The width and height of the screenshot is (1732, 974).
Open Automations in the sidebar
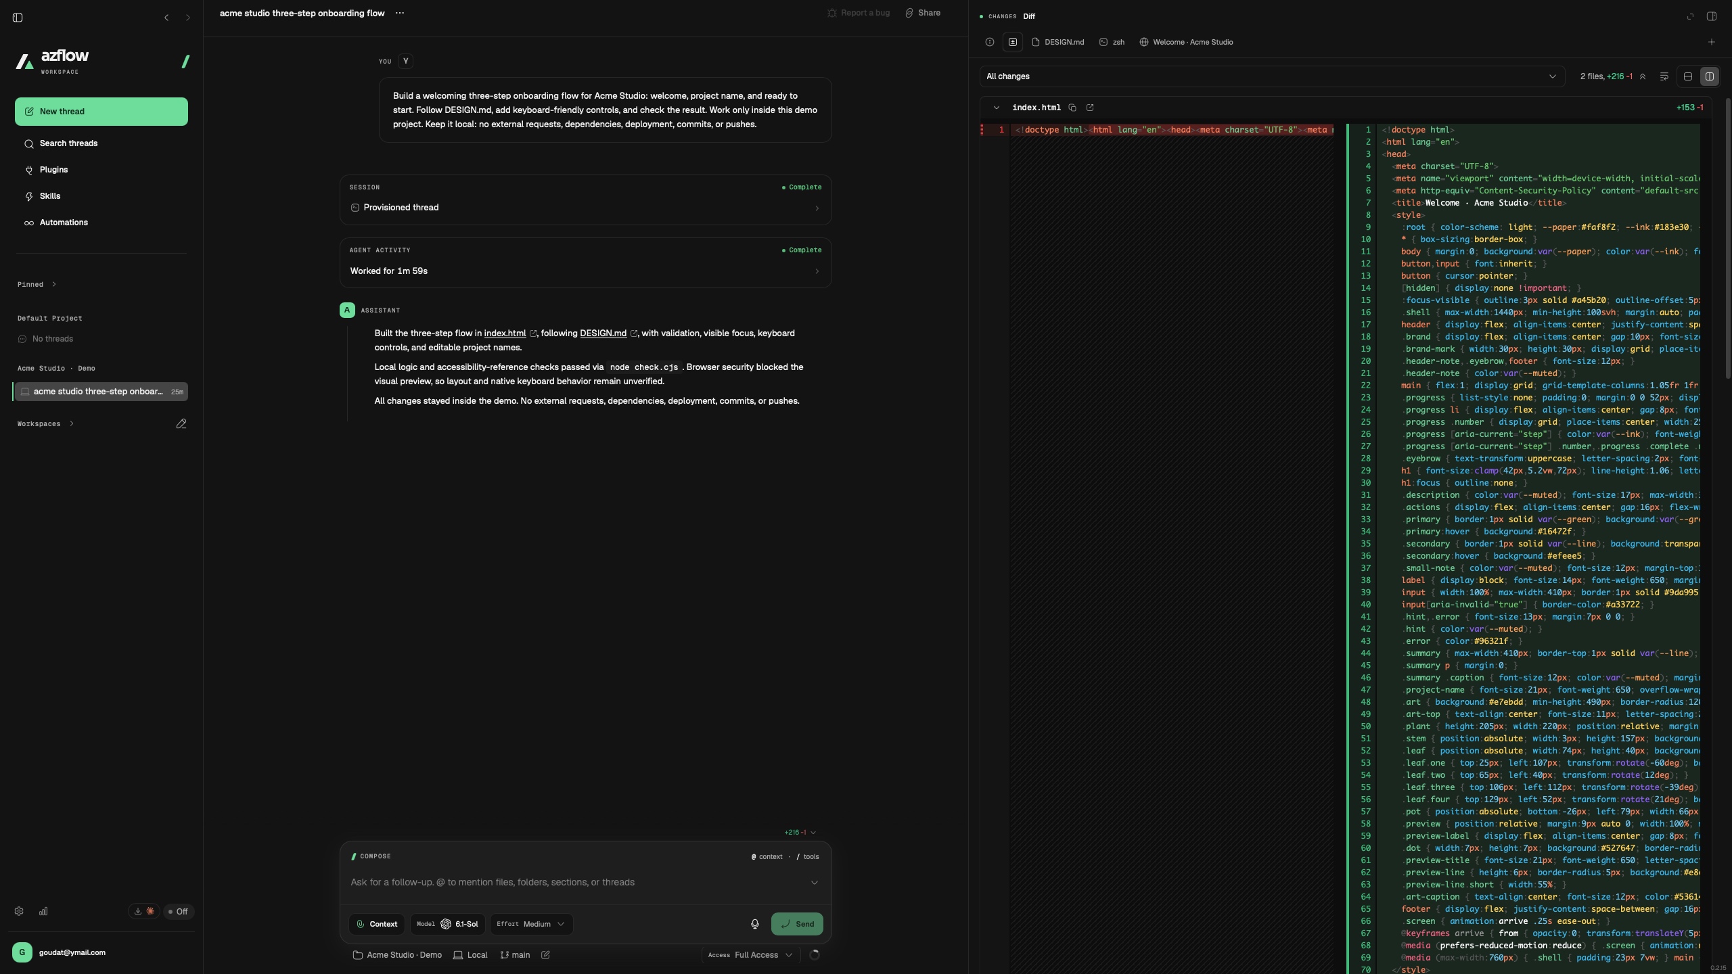[x=101, y=223]
